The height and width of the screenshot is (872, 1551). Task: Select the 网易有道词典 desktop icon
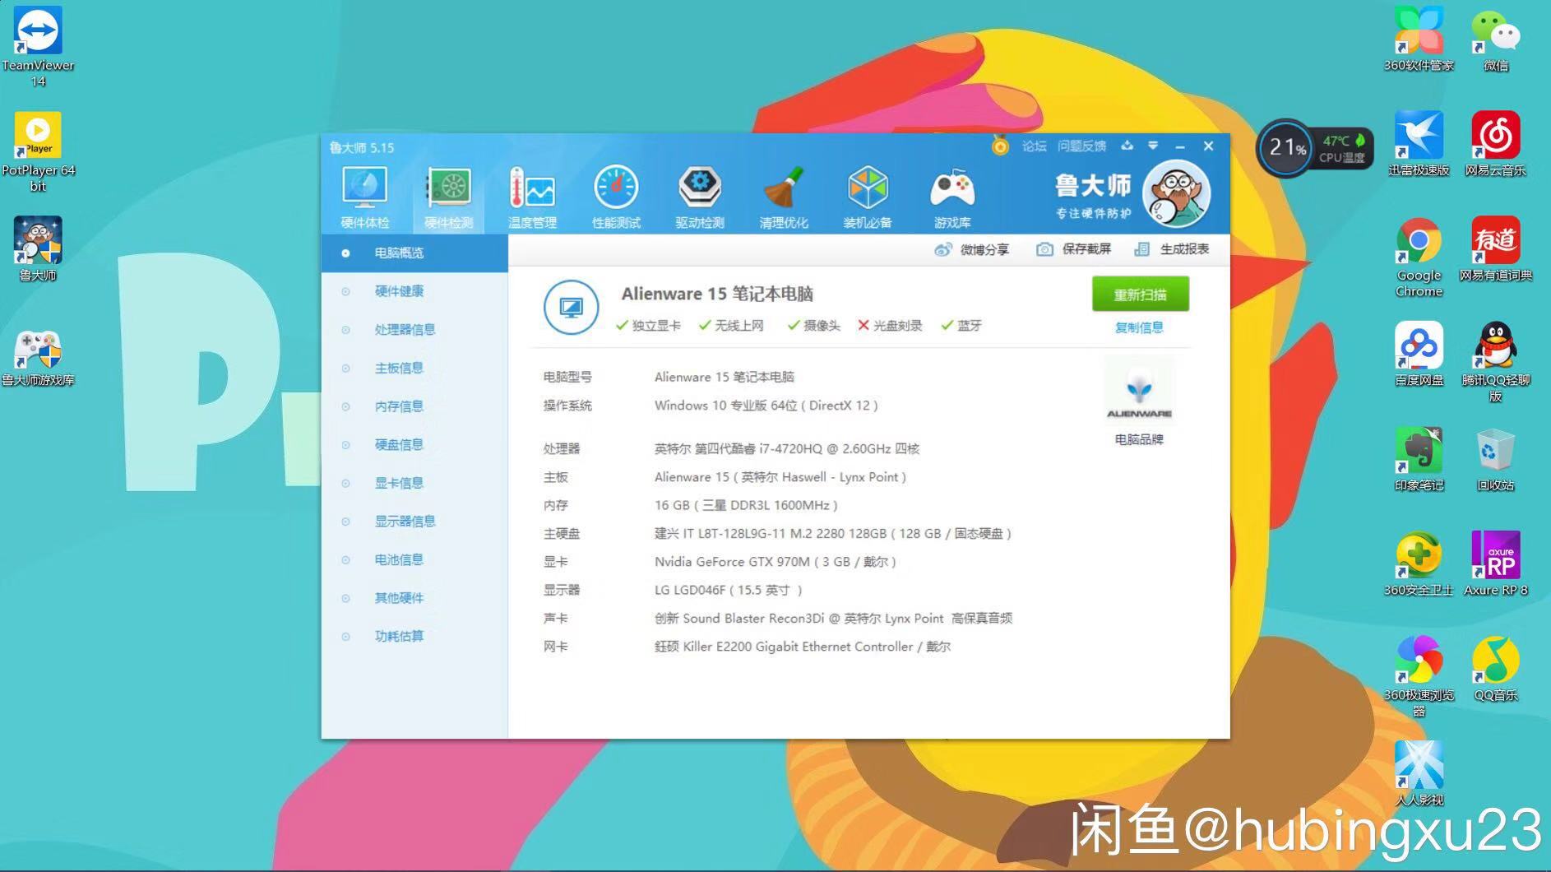(1496, 248)
